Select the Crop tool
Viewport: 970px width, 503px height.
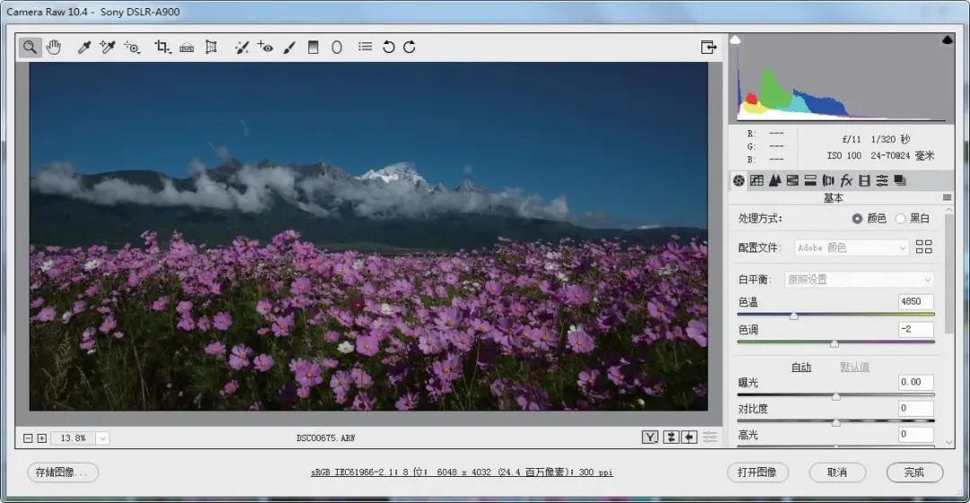(163, 47)
